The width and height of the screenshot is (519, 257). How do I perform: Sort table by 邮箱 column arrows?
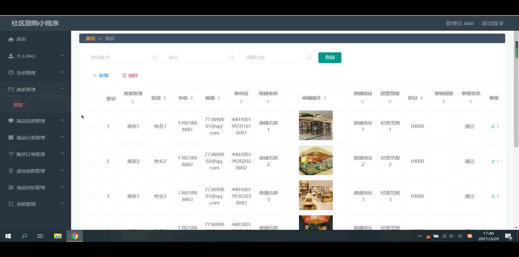[219, 98]
